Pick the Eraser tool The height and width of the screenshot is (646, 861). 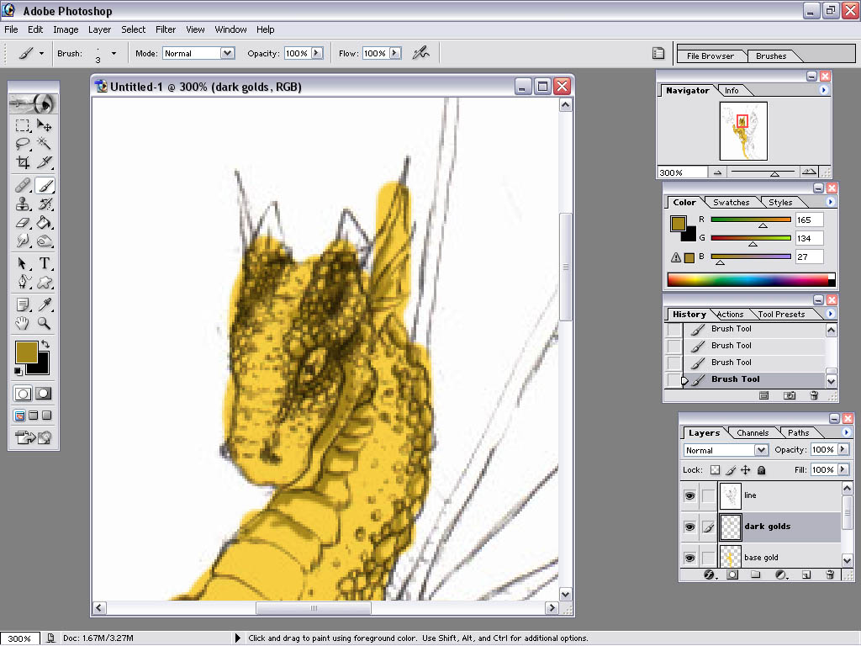pyautogui.click(x=23, y=223)
